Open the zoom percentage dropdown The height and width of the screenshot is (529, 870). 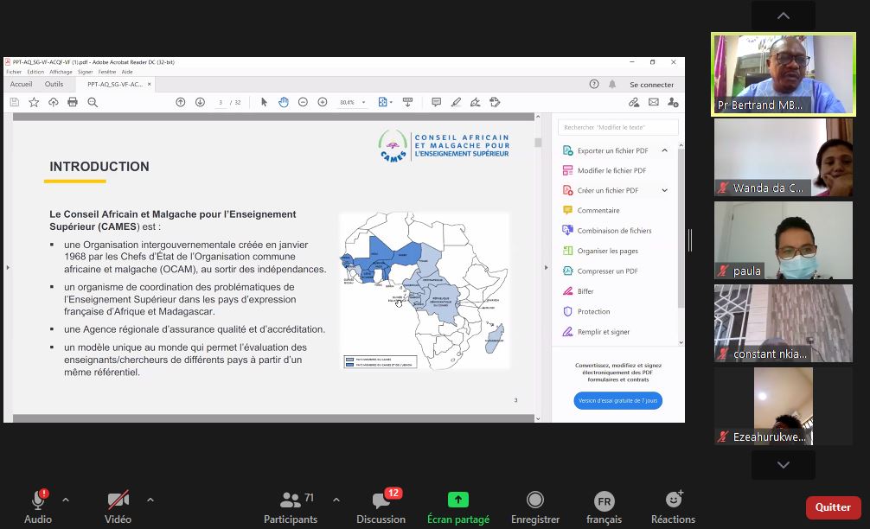pyautogui.click(x=363, y=102)
